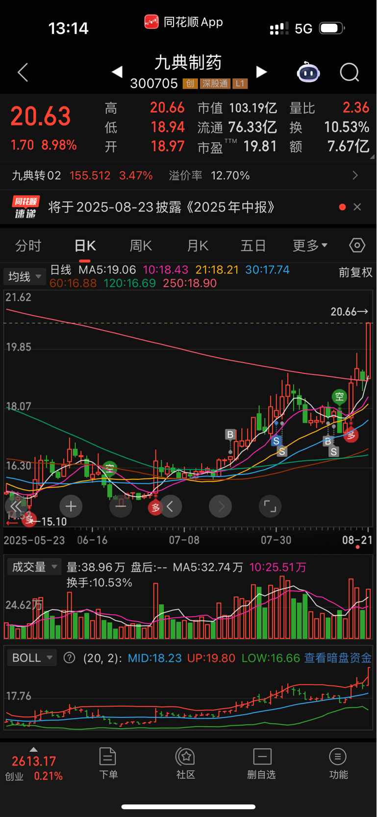Tap 250:18.90 moving average label
This screenshot has height=817, width=377.
click(x=189, y=283)
